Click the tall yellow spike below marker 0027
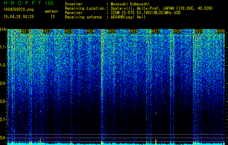 pos(156,142)
